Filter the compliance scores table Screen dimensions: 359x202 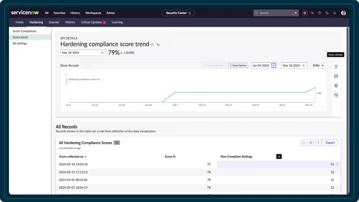pyautogui.click(x=318, y=143)
